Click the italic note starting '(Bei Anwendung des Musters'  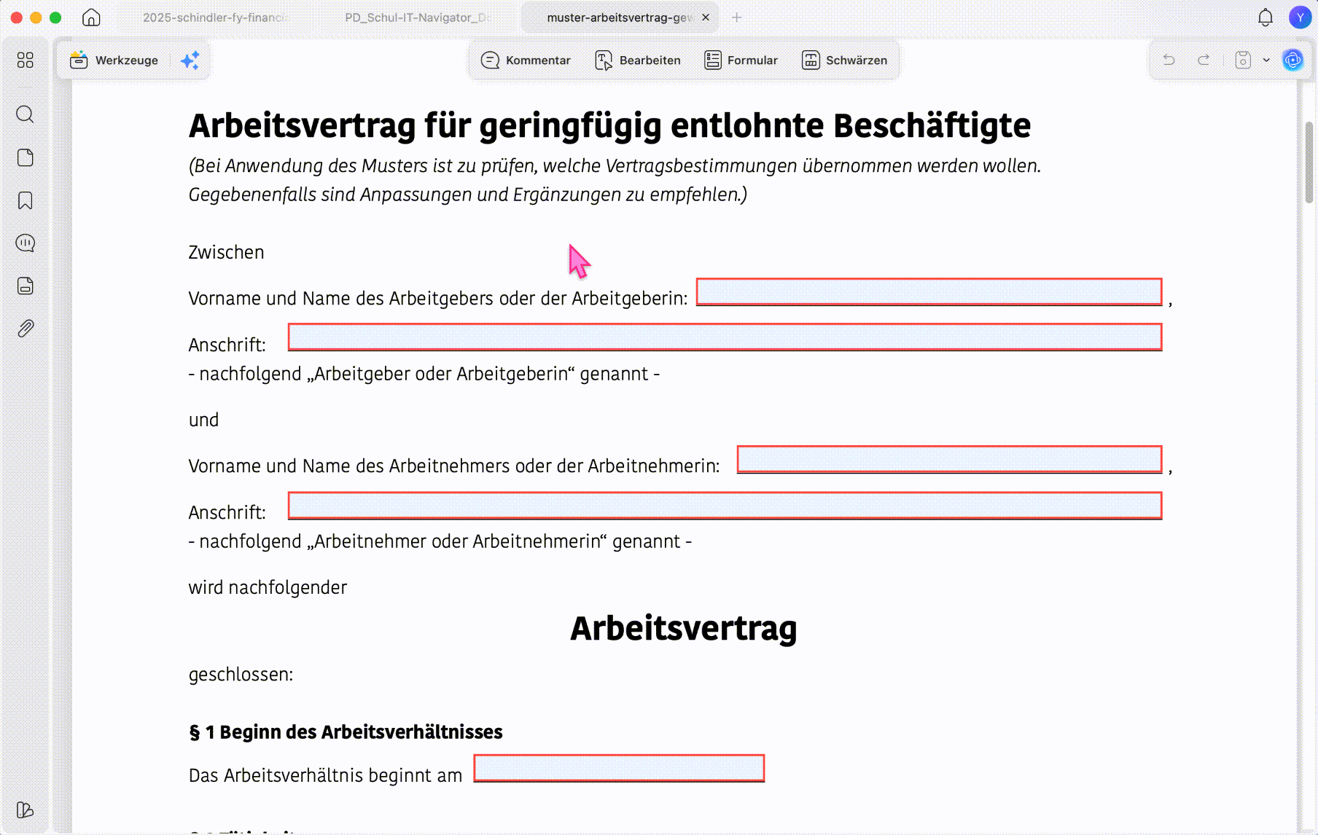pos(615,165)
